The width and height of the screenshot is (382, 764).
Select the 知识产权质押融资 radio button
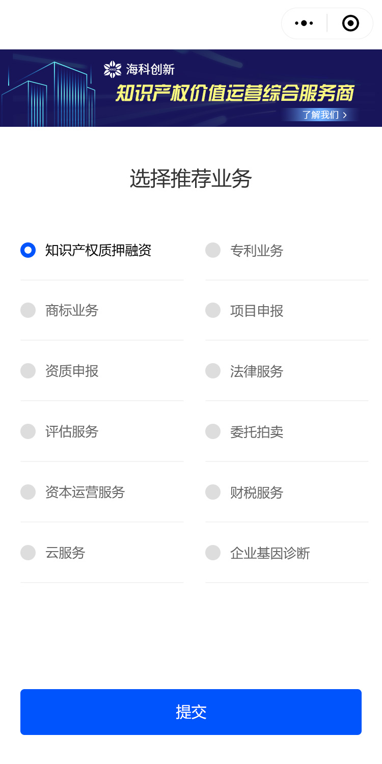click(x=28, y=250)
